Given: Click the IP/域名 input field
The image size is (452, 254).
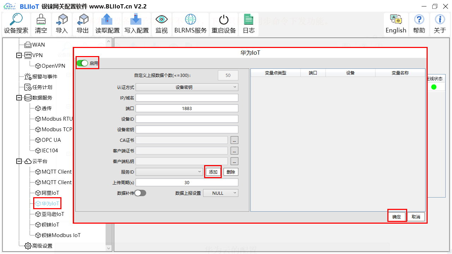Looking at the screenshot, I should (x=187, y=98).
